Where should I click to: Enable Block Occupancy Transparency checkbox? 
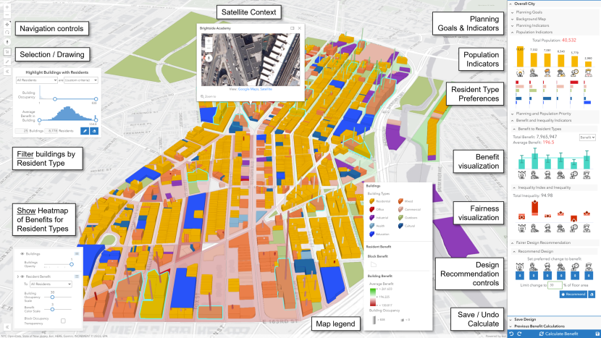[x=63, y=321]
